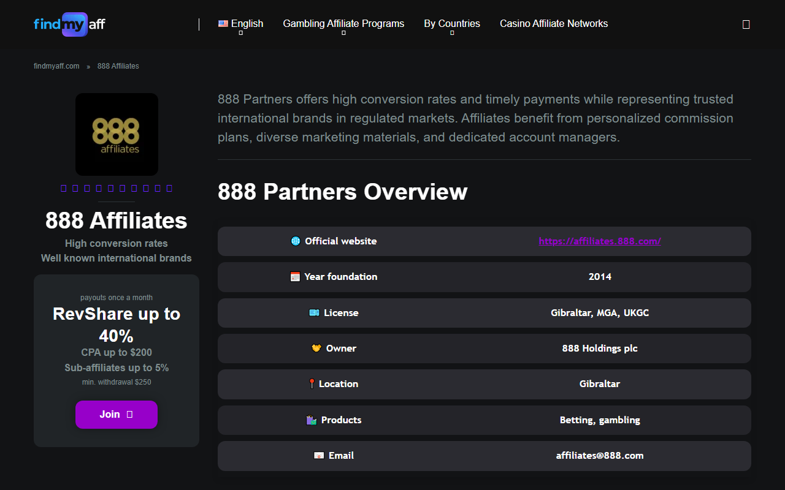Open the English language menu
This screenshot has height=490, width=785.
tap(241, 24)
